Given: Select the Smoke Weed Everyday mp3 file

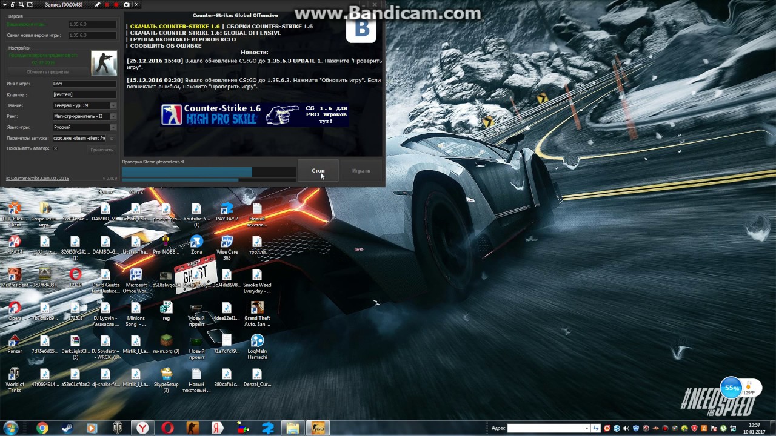Looking at the screenshot, I should click(x=257, y=281).
